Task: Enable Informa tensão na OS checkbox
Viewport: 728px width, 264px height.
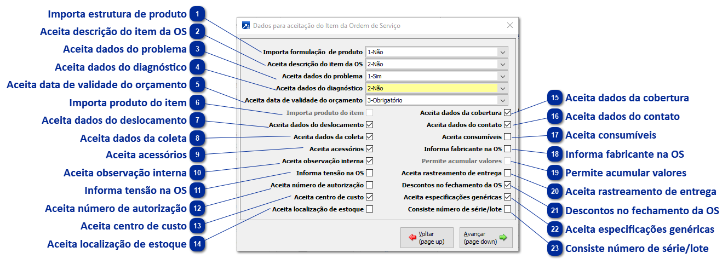Action: (370, 173)
